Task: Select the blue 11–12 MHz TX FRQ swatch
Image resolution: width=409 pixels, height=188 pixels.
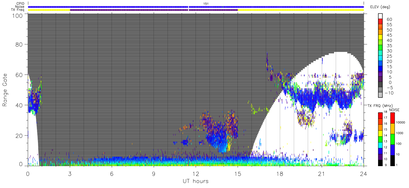Action: pos(381,151)
